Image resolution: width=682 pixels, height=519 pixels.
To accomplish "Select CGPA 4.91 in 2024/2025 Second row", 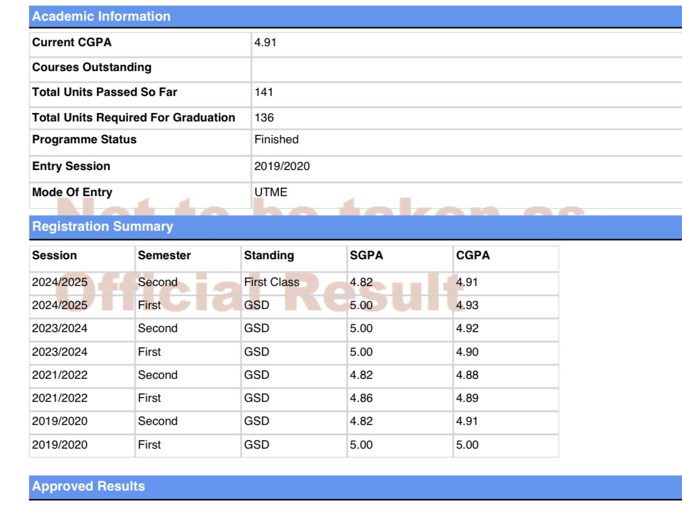I will pos(467,282).
